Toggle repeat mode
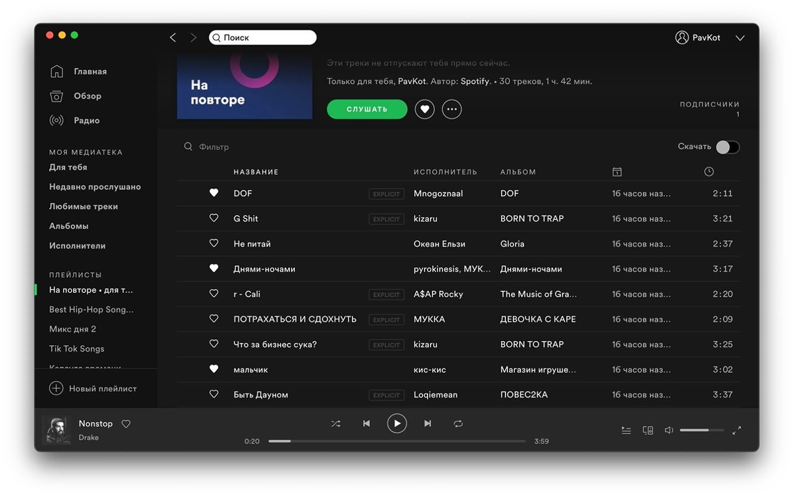 coord(458,423)
